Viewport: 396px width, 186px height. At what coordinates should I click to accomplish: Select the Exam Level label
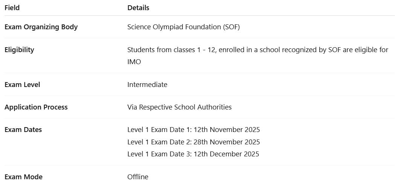[22, 85]
